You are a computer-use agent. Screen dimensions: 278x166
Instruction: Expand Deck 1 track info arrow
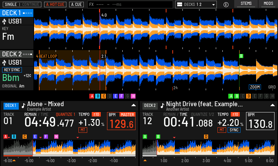[x=133, y=105]
